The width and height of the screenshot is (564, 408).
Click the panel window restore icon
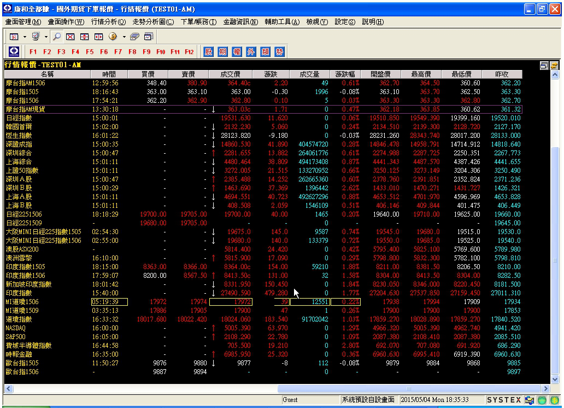tap(544, 65)
